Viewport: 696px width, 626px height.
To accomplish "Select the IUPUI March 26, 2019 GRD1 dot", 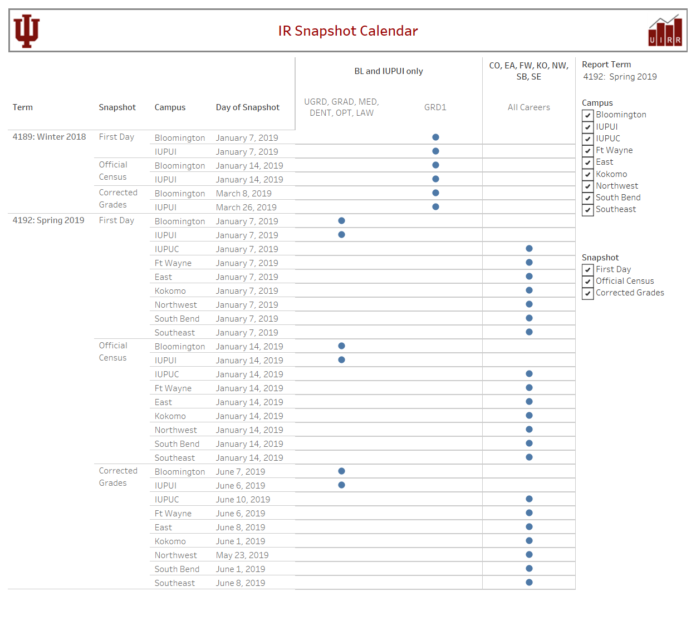I will pyautogui.click(x=435, y=207).
